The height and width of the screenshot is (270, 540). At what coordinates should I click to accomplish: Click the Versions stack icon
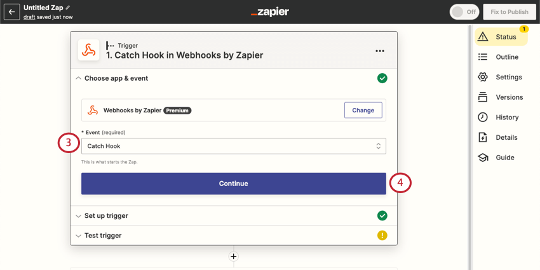[x=483, y=97]
